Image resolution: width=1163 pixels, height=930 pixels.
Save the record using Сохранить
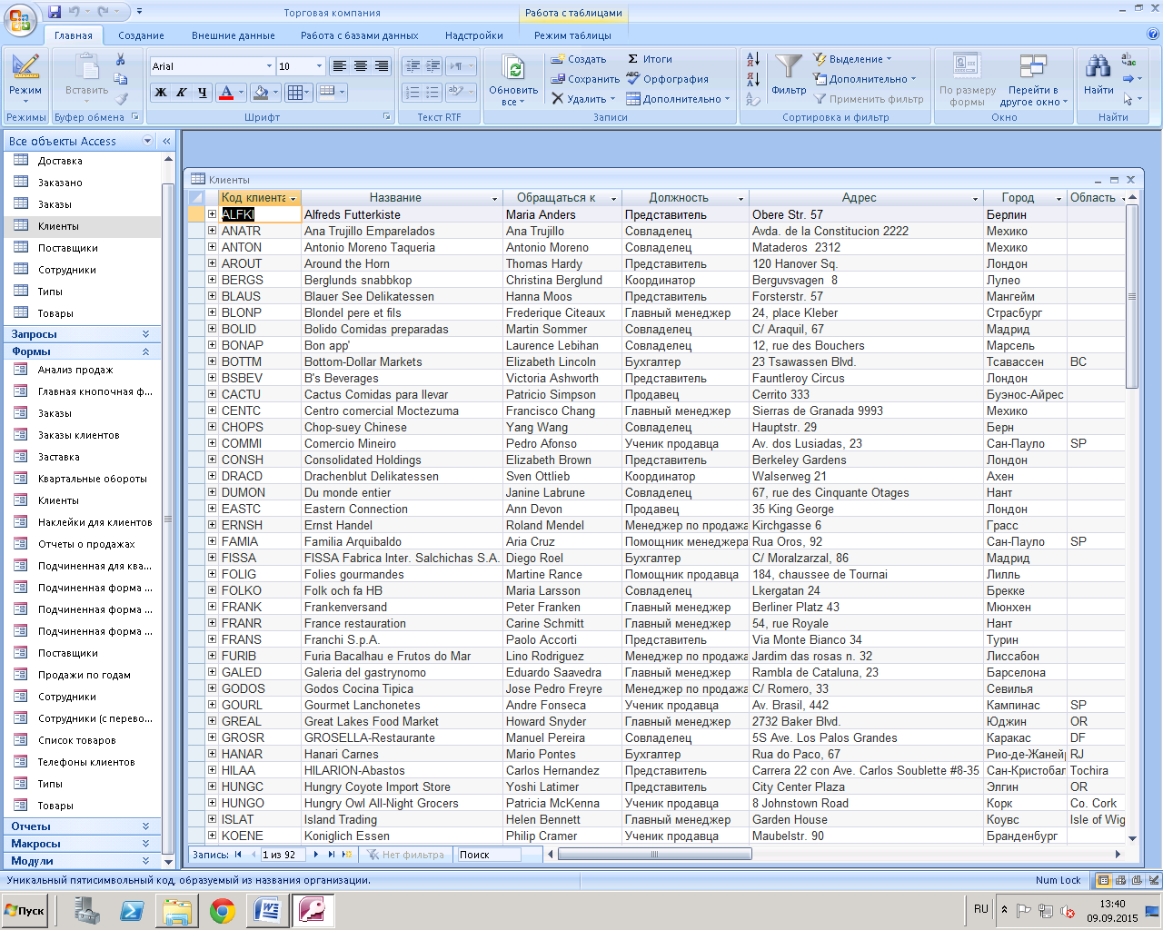point(585,79)
